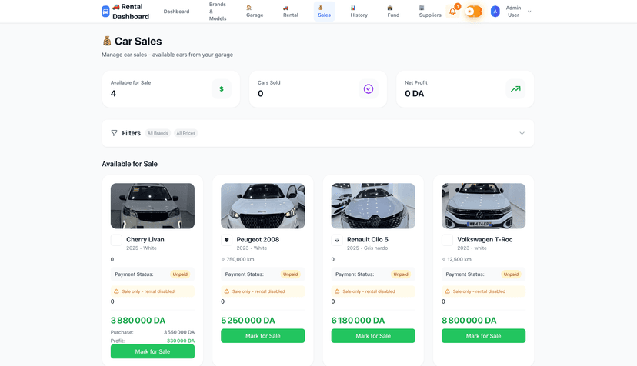Mark the Volkswagen T-Roc for sale
This screenshot has width=637, height=366.
tap(483, 336)
